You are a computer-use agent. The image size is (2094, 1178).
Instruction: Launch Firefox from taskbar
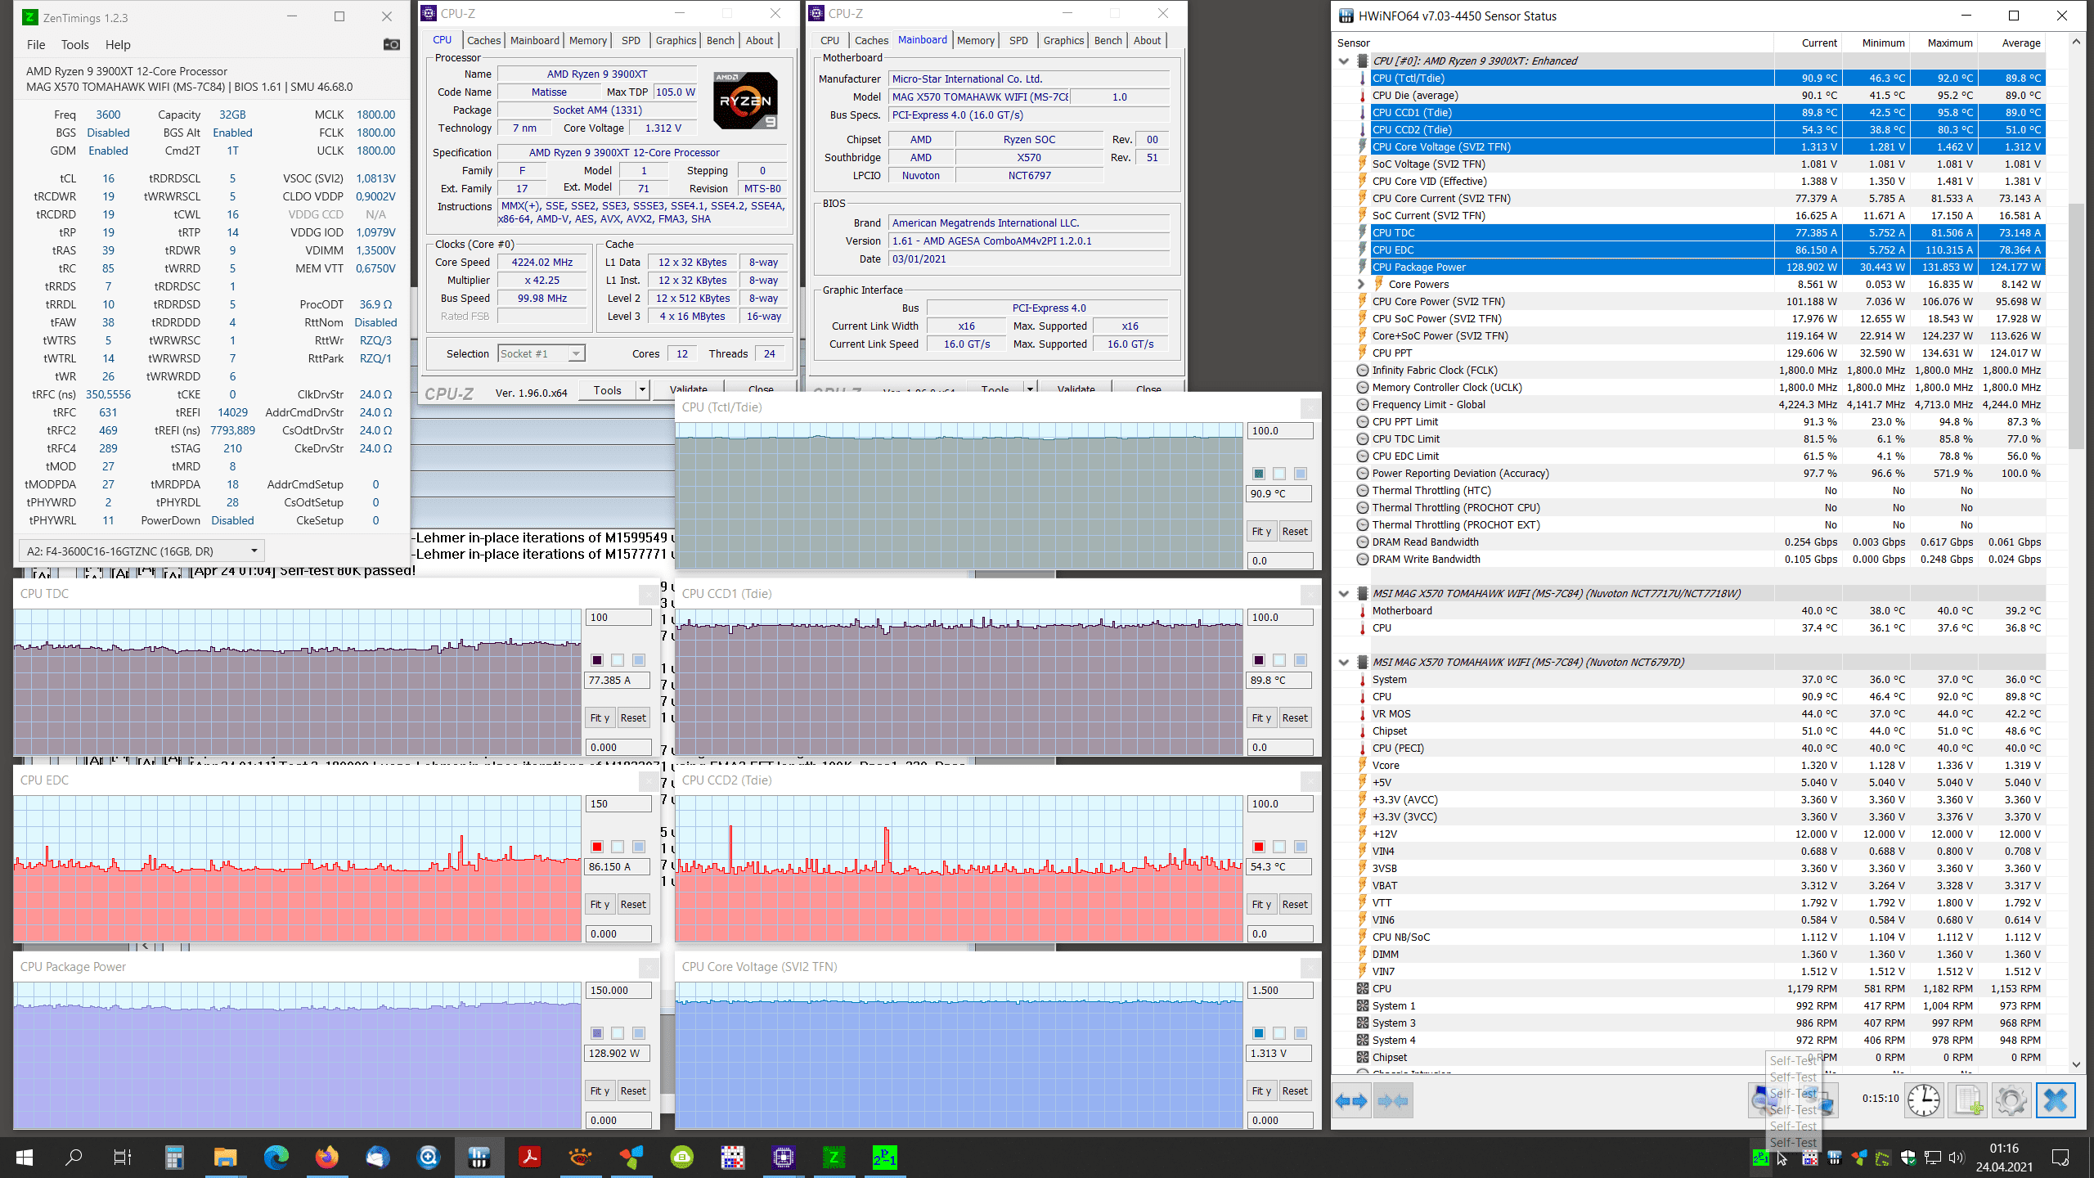pyautogui.click(x=327, y=1158)
